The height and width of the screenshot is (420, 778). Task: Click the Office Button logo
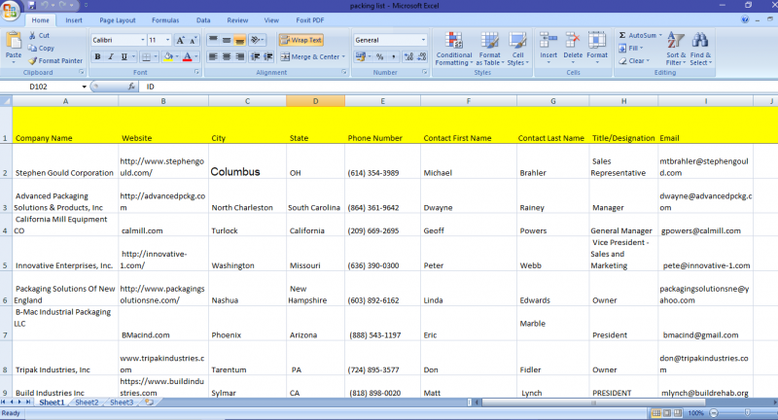[10, 10]
